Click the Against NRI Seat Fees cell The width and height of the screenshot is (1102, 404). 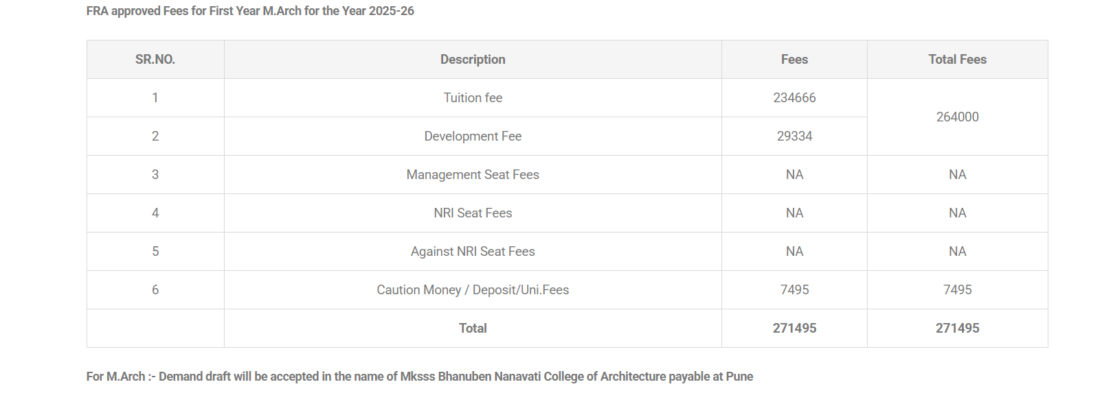473,252
